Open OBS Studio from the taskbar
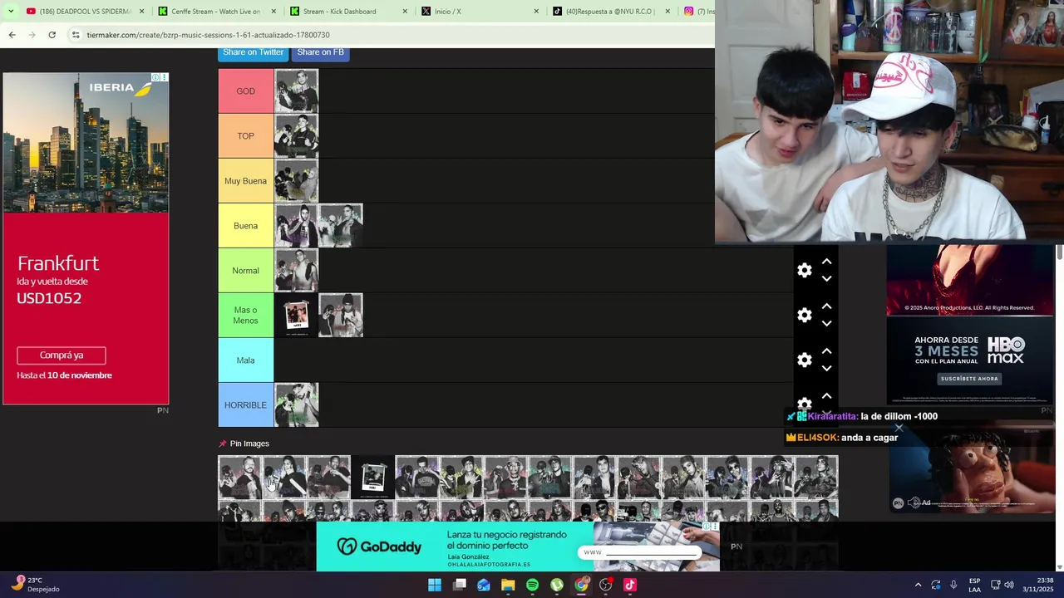 point(605,585)
